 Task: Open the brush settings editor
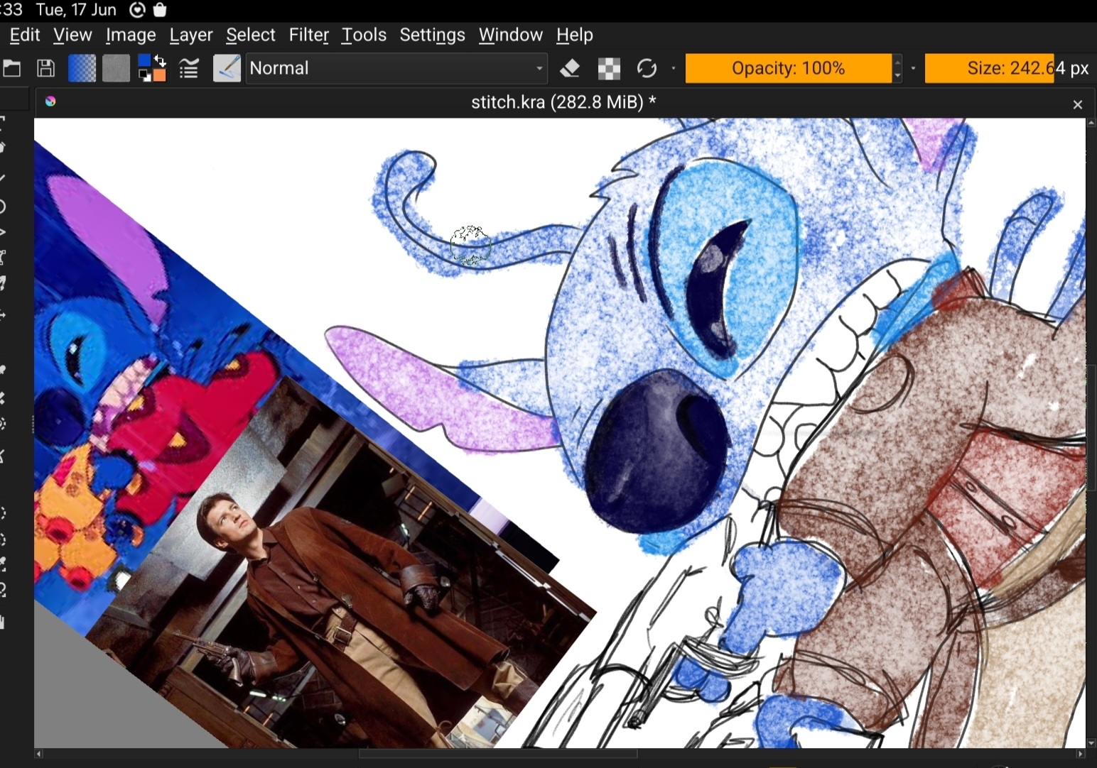coord(189,69)
